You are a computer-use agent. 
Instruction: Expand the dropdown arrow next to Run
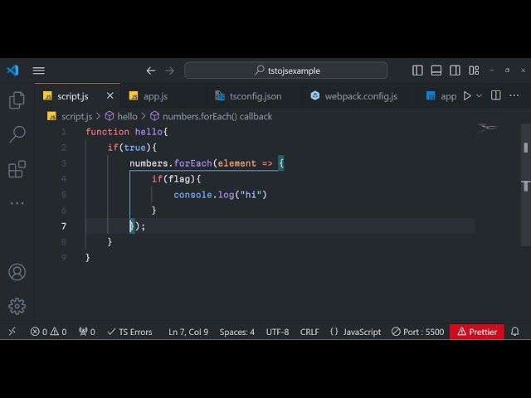click(479, 96)
